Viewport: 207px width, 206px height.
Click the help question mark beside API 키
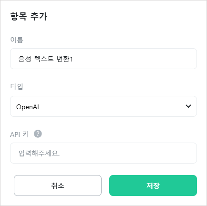point(38,134)
